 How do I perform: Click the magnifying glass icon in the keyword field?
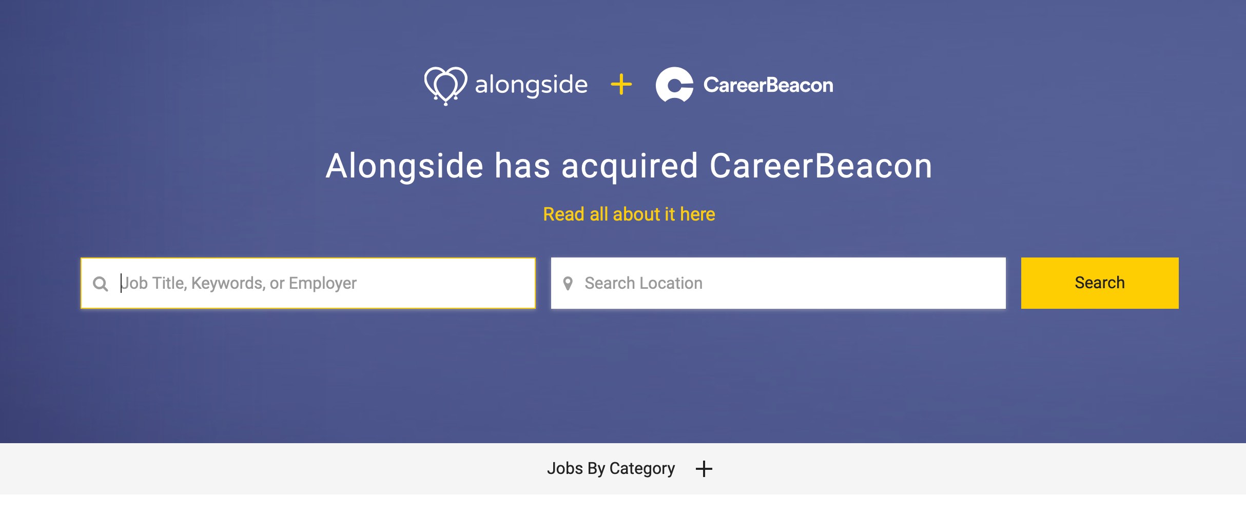pyautogui.click(x=102, y=283)
